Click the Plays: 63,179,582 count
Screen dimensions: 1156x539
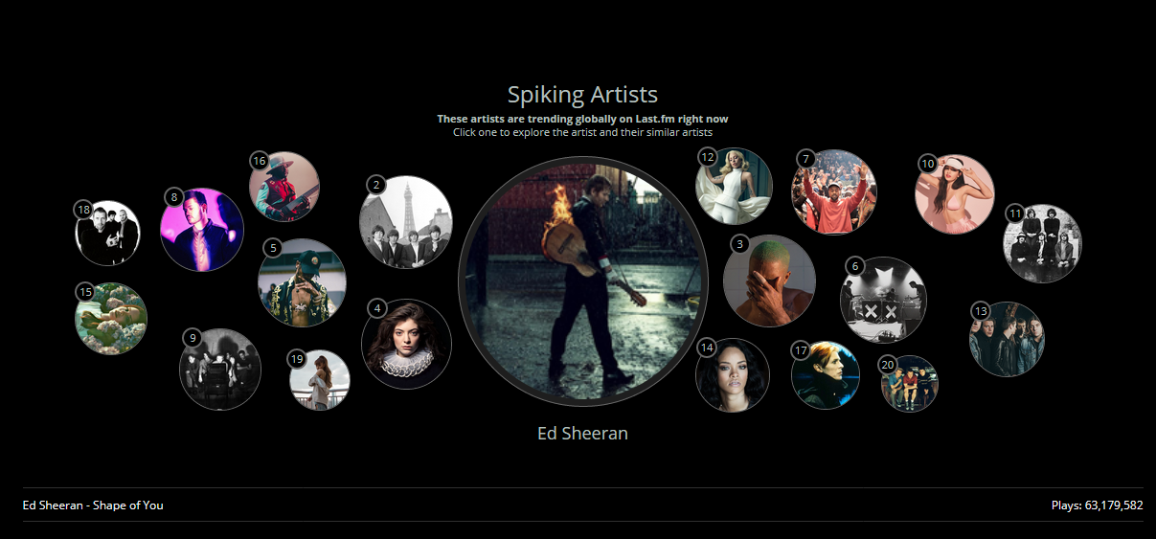[1097, 505]
